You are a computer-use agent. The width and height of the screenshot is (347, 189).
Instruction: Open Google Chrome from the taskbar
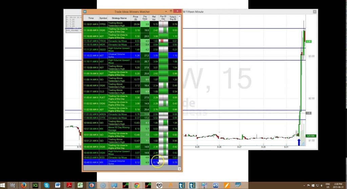(137, 185)
